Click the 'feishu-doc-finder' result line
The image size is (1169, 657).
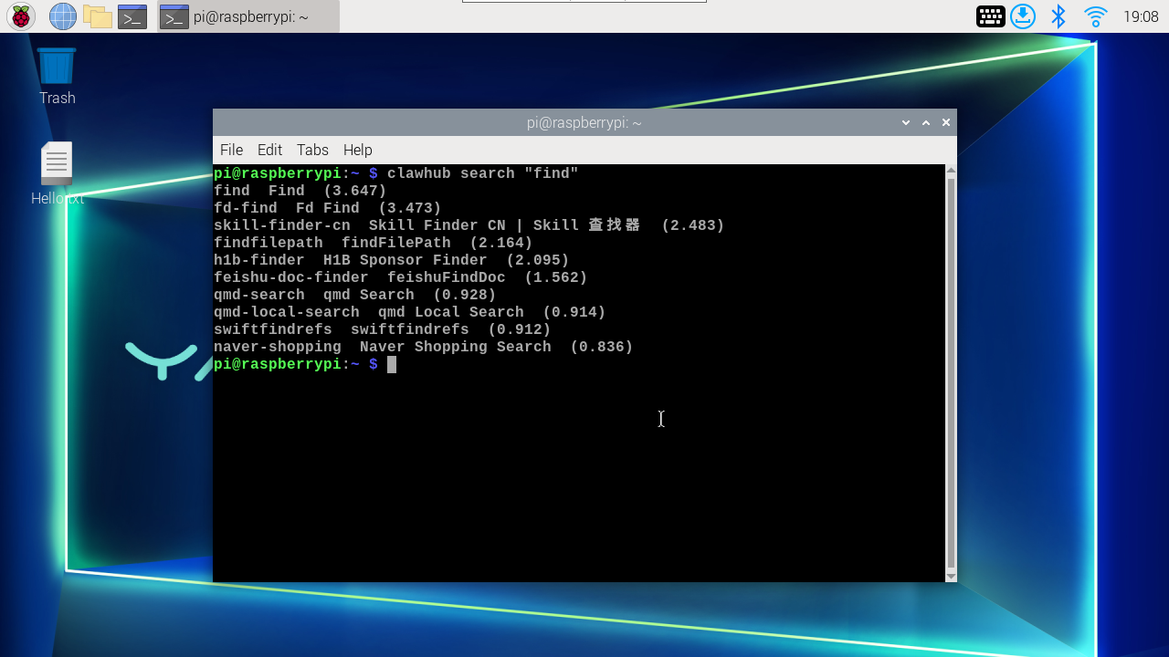coord(400,277)
